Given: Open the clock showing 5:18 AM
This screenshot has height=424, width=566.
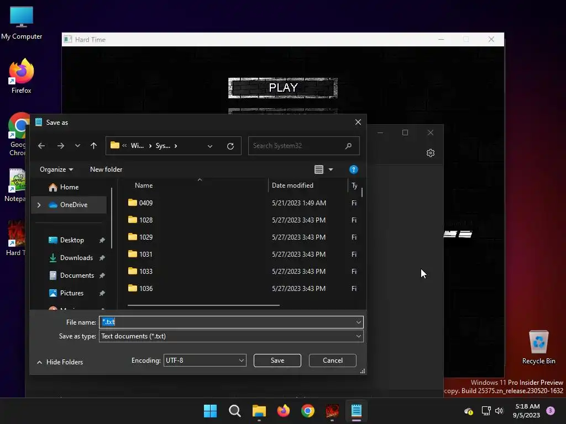Looking at the screenshot, I should 527,411.
